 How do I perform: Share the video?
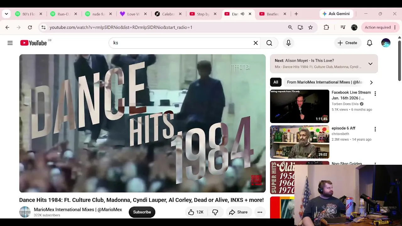(x=238, y=212)
